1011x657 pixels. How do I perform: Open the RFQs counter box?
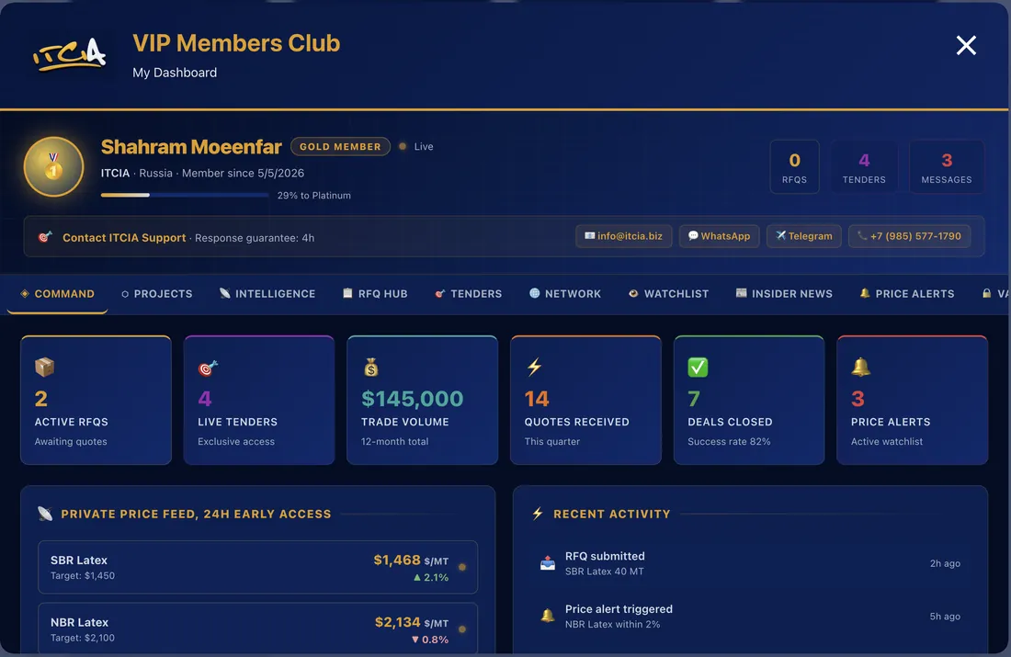coord(794,167)
